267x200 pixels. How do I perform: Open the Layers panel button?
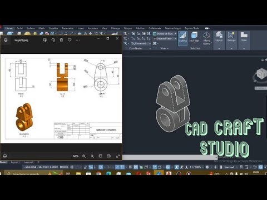219,37
